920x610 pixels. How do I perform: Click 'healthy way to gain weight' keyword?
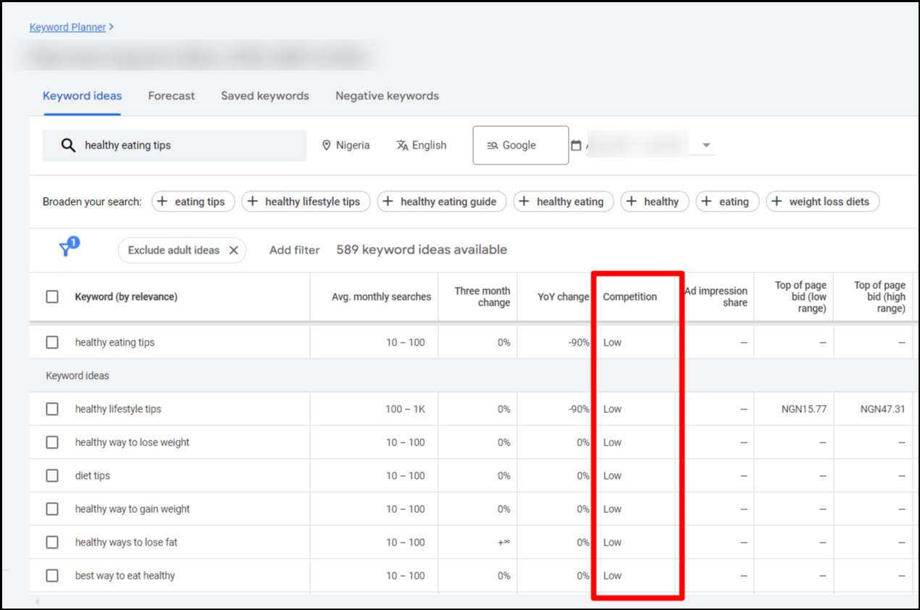[x=132, y=509]
